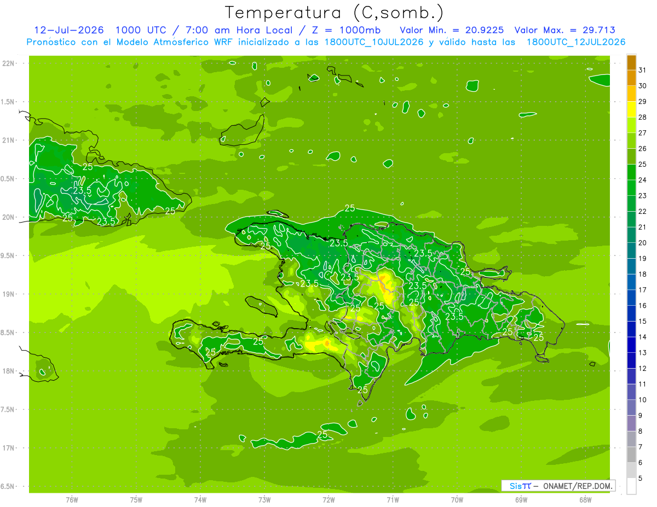This screenshot has width=657, height=507.
Task: Click the blue colorbar segment between 14 and 15
Action: coord(631,329)
